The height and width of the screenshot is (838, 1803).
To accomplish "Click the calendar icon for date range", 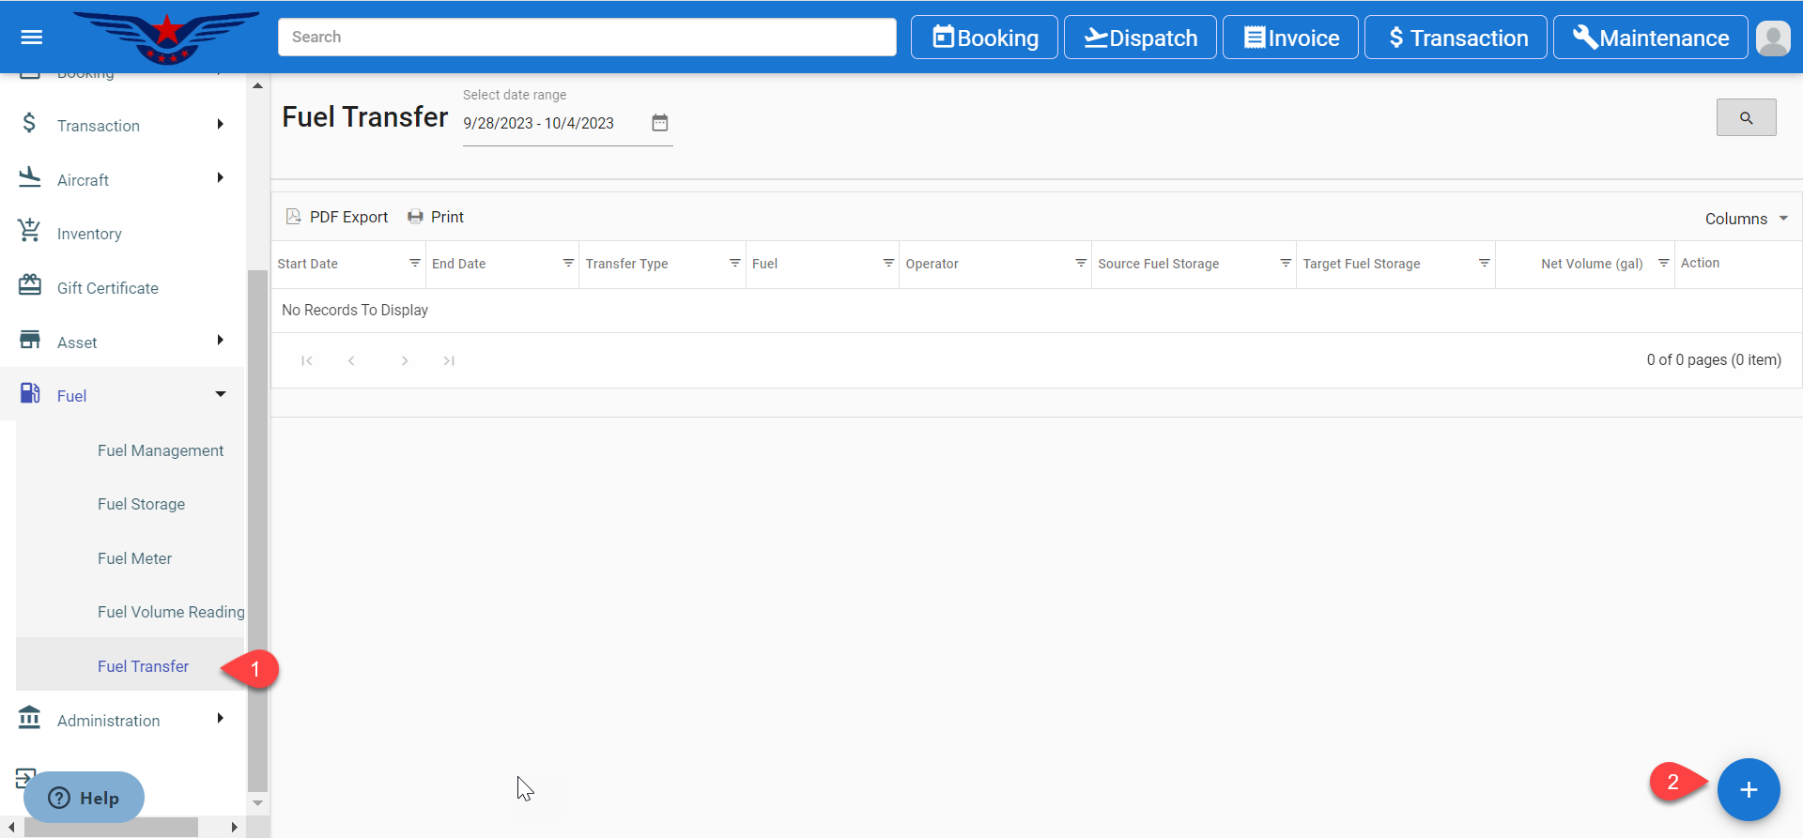I will click(660, 123).
